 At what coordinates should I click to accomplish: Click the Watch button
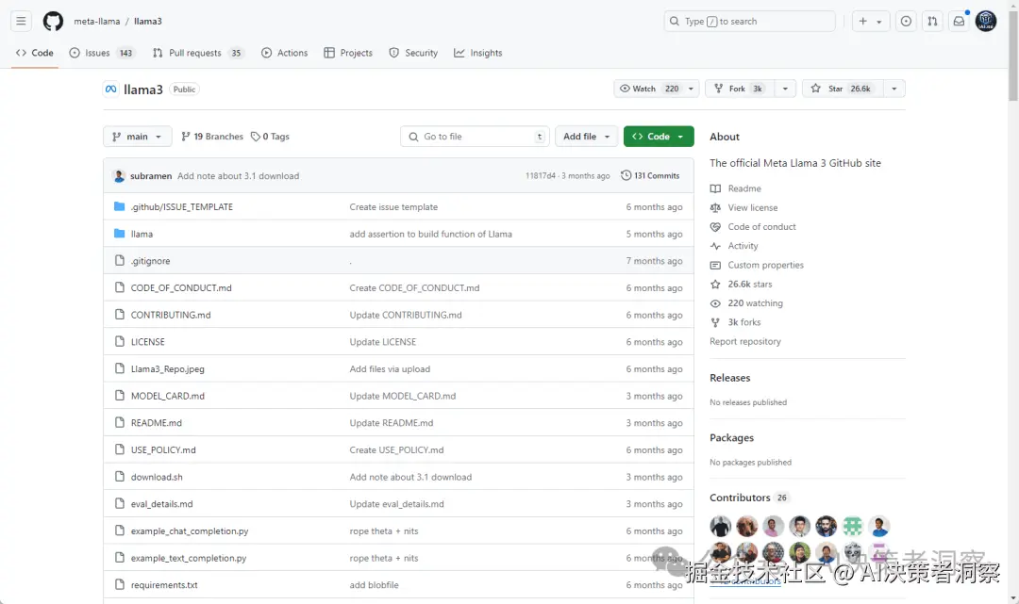pyautogui.click(x=648, y=89)
